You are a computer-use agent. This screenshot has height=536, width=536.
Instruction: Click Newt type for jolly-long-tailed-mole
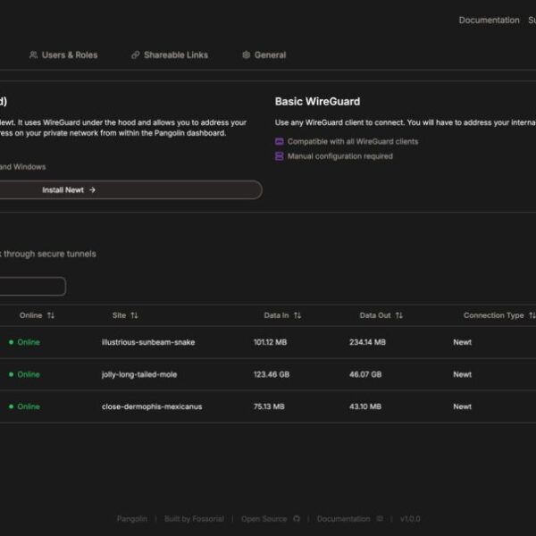click(x=462, y=374)
